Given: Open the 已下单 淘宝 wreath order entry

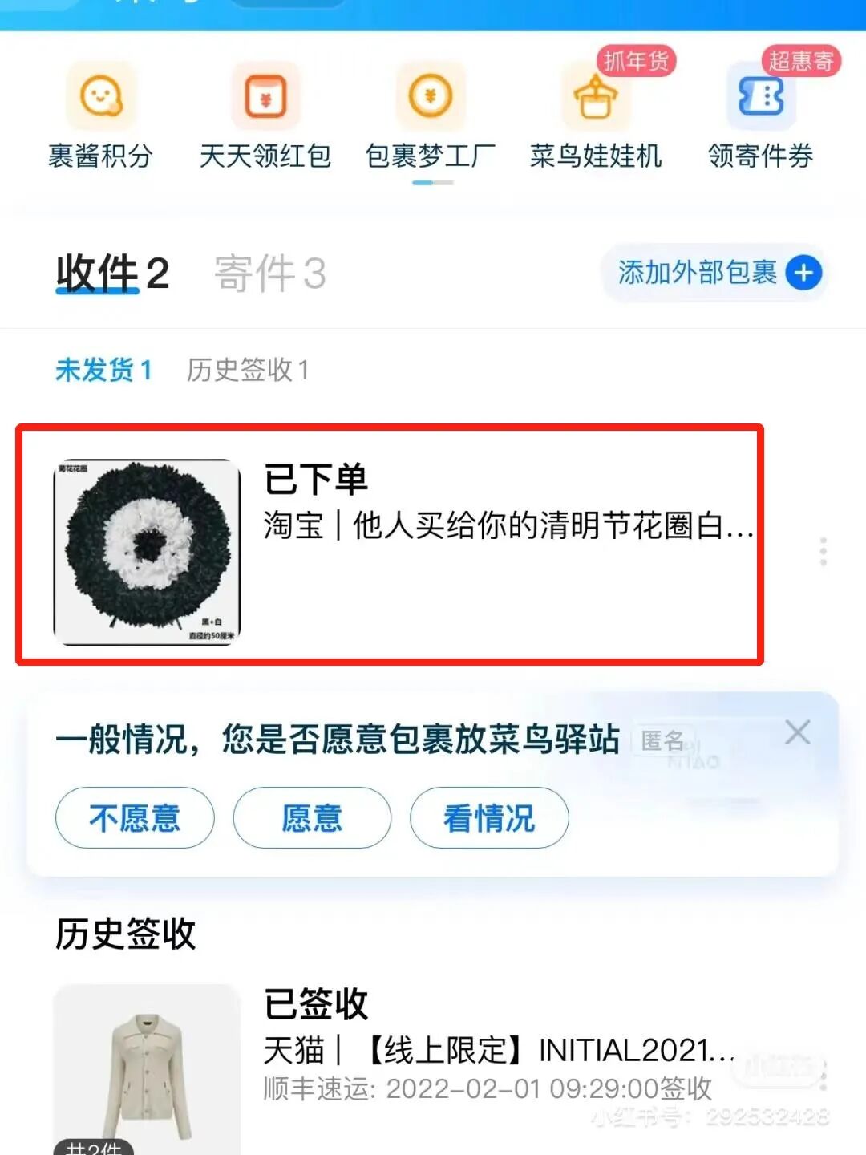Looking at the screenshot, I should (x=390, y=545).
